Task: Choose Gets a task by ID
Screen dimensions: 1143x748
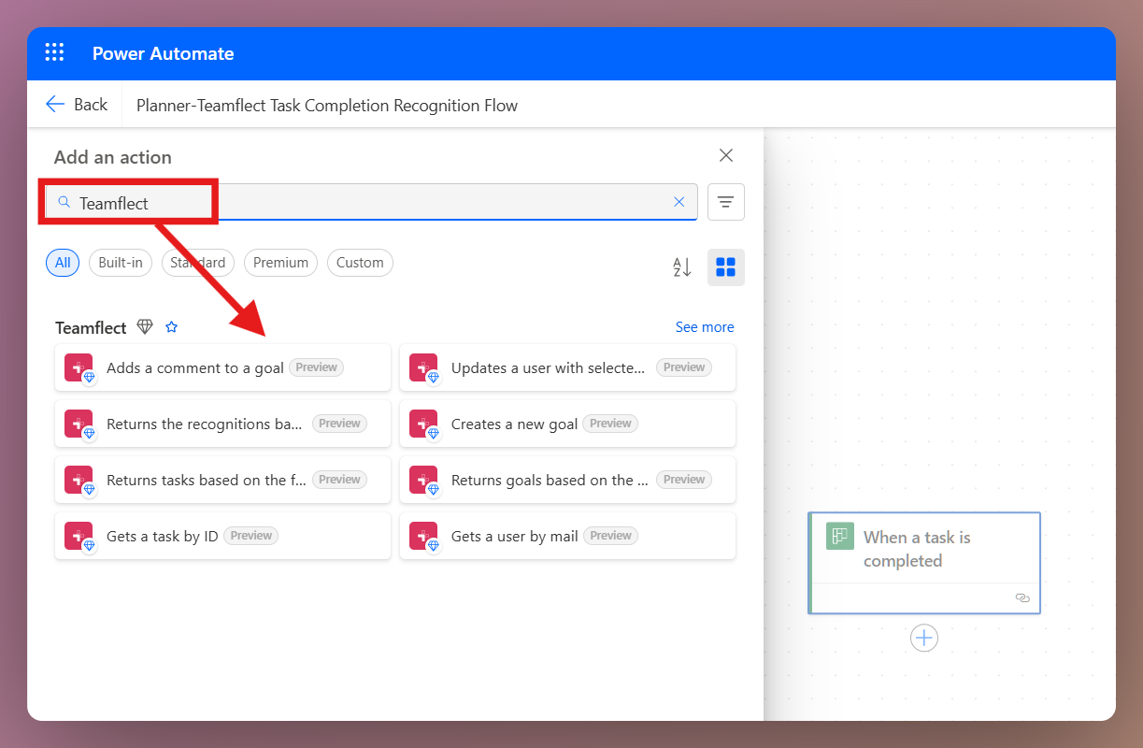Action: 222,536
